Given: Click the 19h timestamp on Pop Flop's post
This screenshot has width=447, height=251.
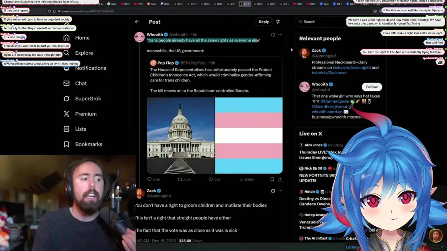Looking at the screenshot, I should (x=212, y=63).
